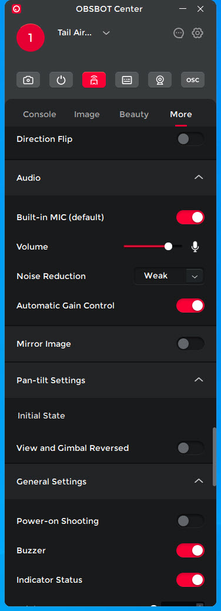The height and width of the screenshot is (611, 221).
Task: Collapse the Audio section
Action: coord(199,177)
